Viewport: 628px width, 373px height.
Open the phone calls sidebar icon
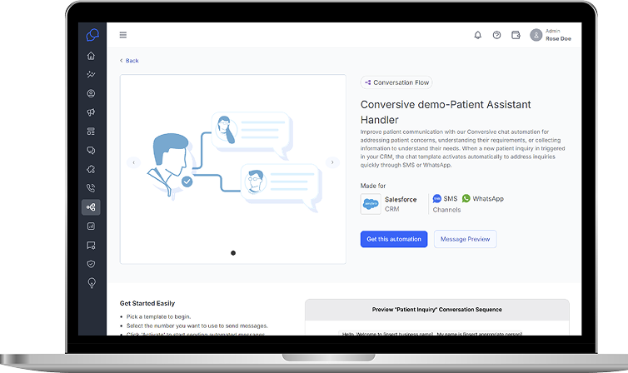coord(91,188)
